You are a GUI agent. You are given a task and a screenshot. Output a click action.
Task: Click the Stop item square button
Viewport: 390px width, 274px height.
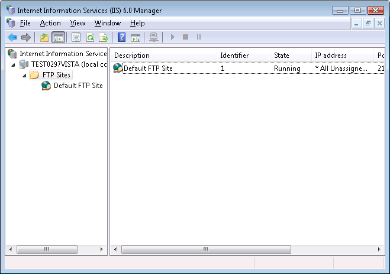click(x=186, y=37)
